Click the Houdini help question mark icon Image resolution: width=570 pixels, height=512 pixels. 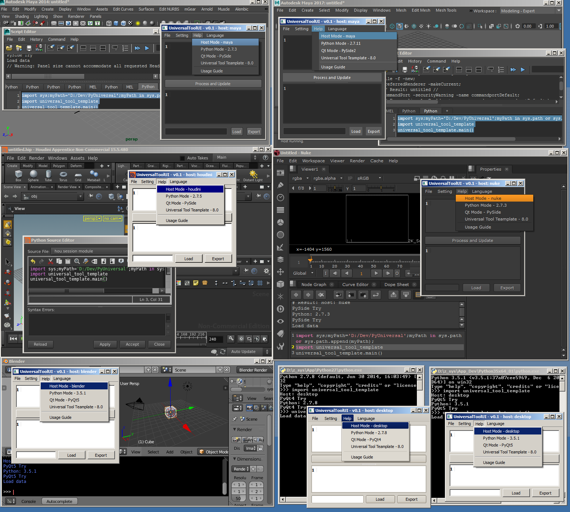pos(266,158)
